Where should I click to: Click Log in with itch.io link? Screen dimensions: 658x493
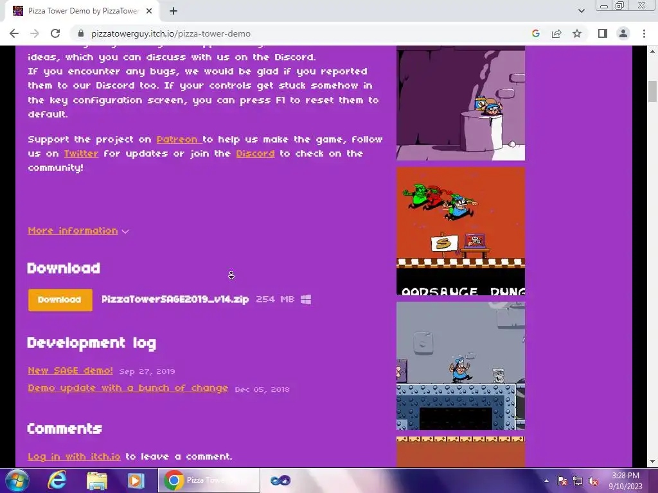click(74, 456)
